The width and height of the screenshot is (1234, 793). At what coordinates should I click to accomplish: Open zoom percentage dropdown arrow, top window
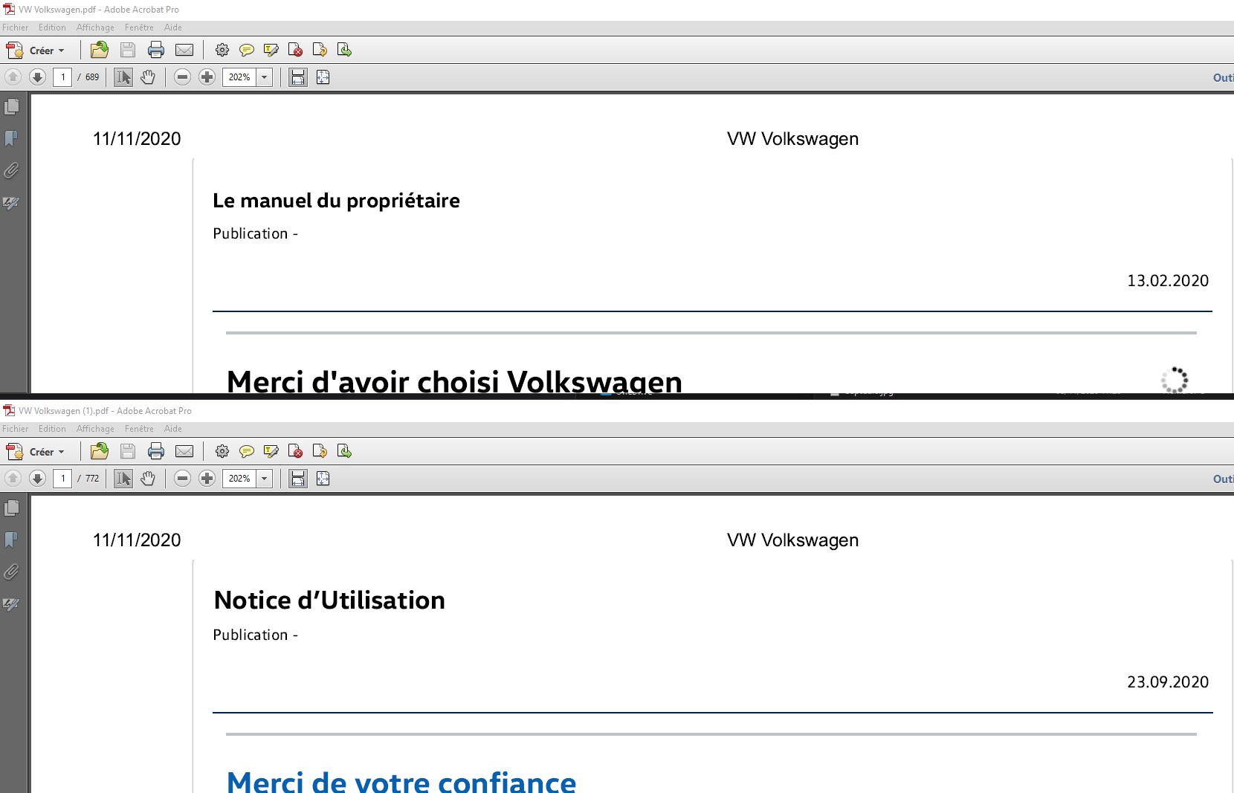point(264,77)
